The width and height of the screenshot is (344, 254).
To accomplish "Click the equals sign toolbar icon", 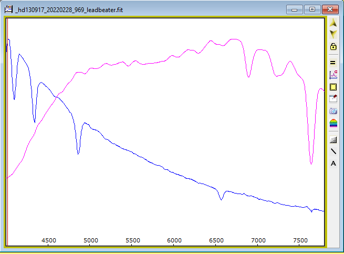I will pos(333,62).
